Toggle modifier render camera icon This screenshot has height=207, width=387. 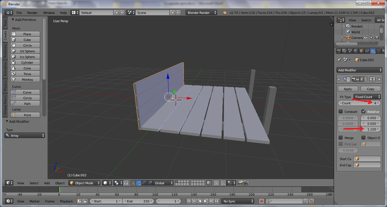(x=354, y=79)
